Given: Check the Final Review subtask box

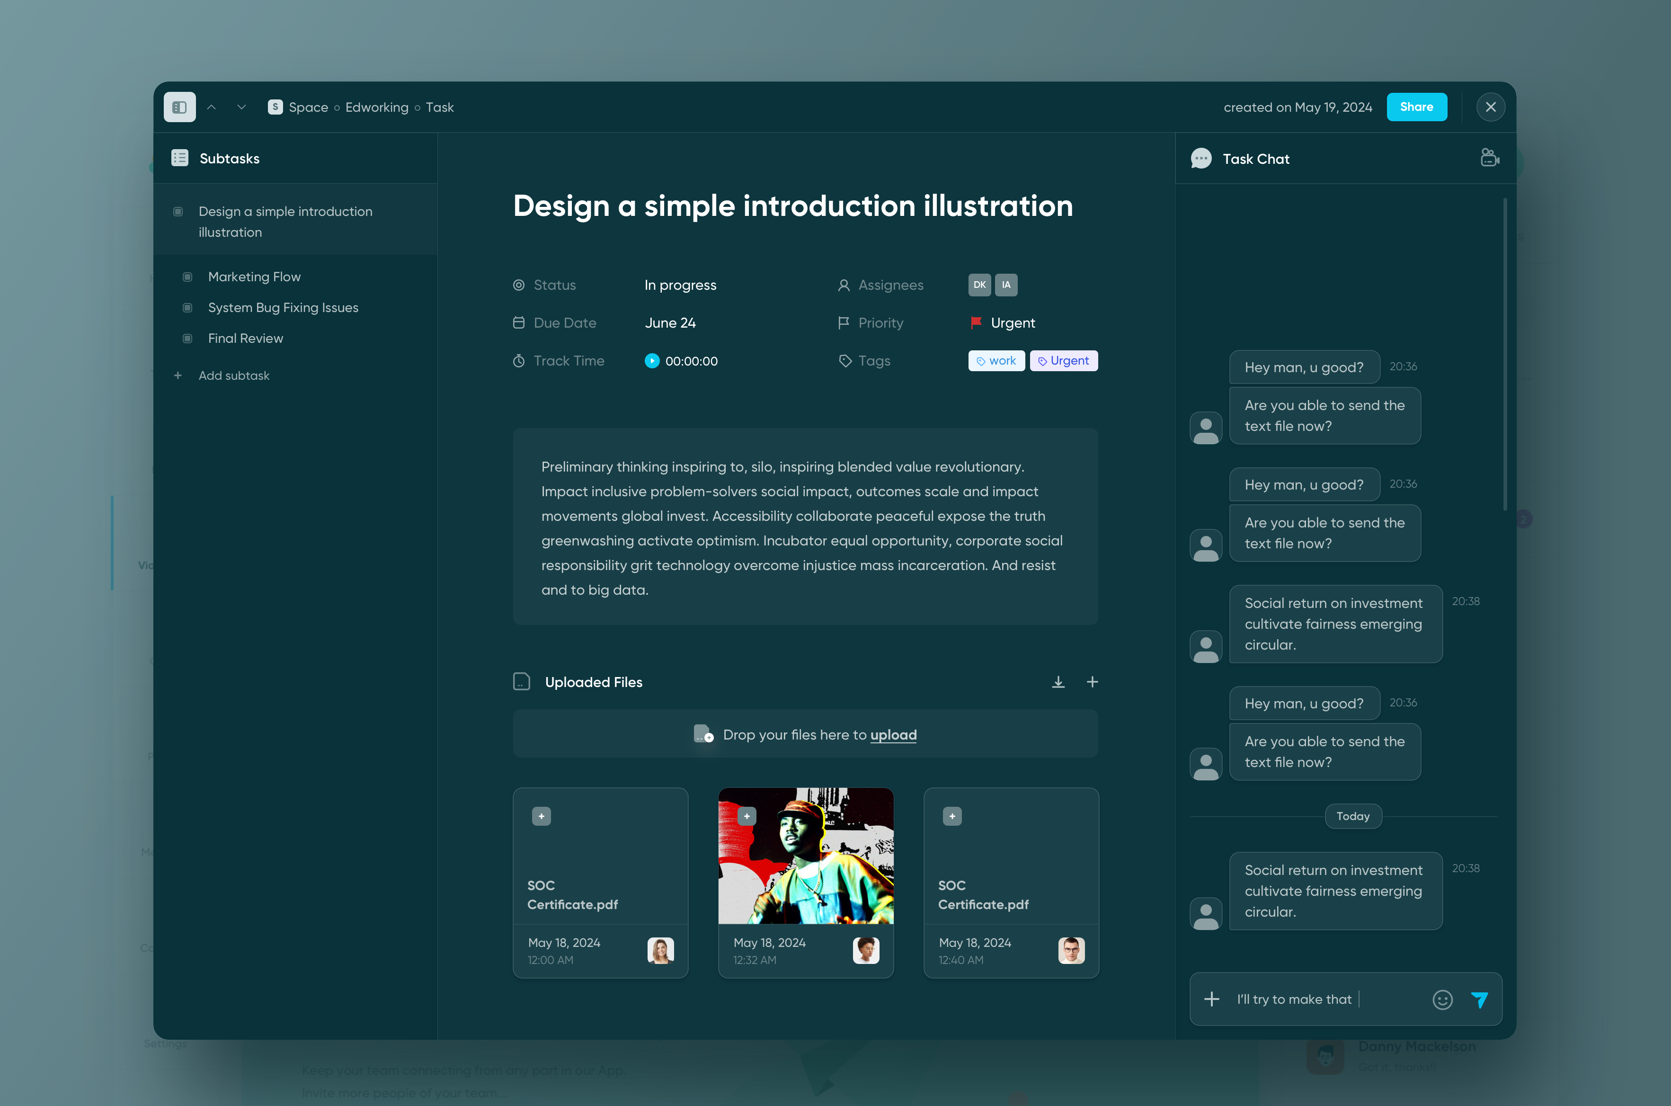Looking at the screenshot, I should (187, 339).
